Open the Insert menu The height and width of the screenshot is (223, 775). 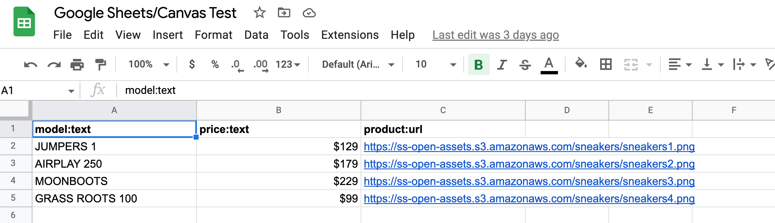coord(167,35)
